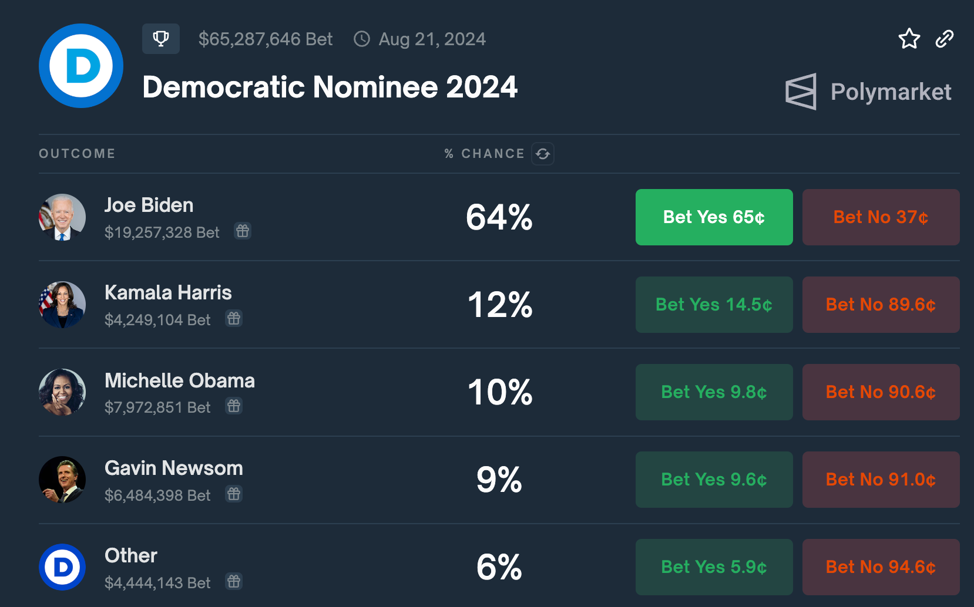This screenshot has width=974, height=607.
Task: Click the gift icon beside Kamala Harris
Action: click(234, 319)
